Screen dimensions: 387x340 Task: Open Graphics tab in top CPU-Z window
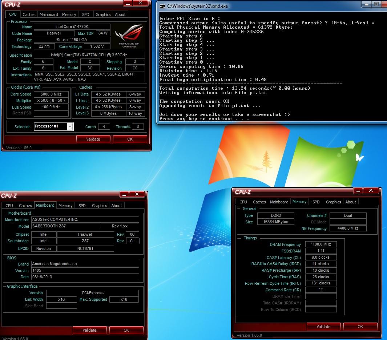click(103, 15)
